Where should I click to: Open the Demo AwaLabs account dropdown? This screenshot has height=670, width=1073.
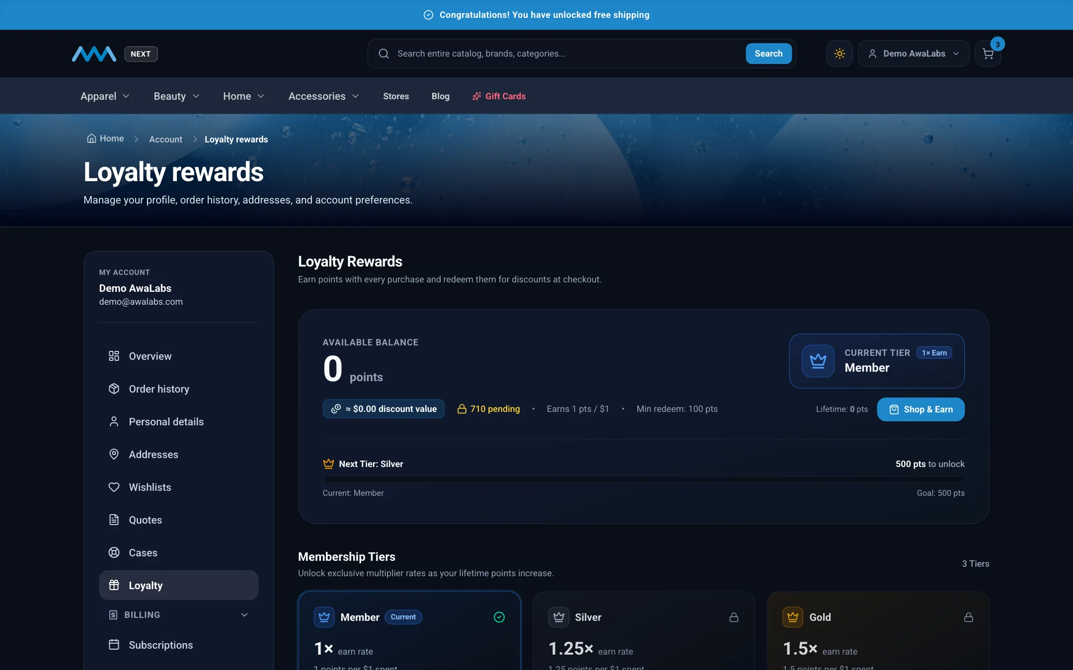point(914,54)
